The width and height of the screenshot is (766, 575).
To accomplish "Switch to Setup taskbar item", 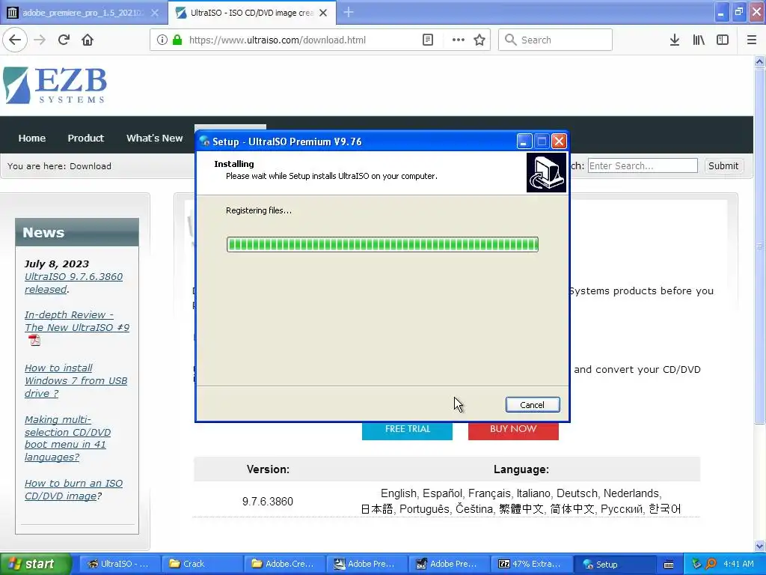I will click(x=614, y=564).
